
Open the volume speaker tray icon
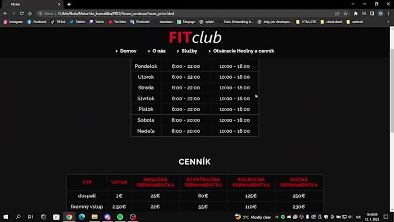click(x=350, y=217)
